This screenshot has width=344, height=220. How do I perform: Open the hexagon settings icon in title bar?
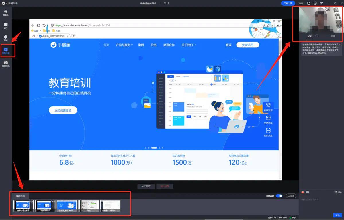tap(315, 3)
